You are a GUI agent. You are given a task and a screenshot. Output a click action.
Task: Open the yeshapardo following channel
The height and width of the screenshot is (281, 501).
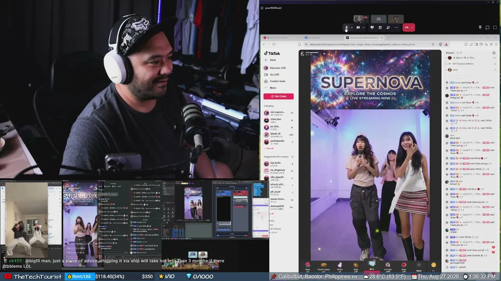tap(278, 142)
